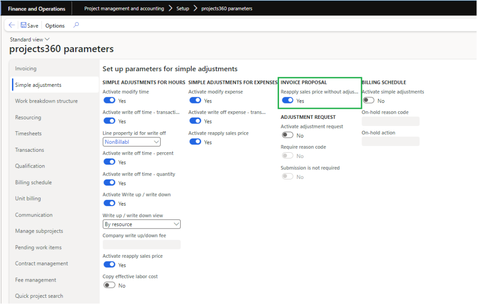Image resolution: width=477 pixels, height=304 pixels.
Task: Click the Save disk icon
Action: (x=23, y=25)
